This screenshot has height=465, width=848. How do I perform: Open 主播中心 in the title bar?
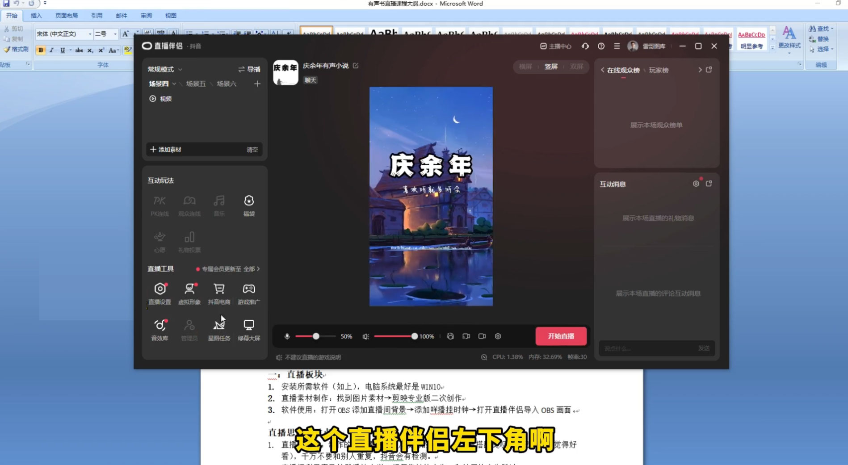point(556,46)
